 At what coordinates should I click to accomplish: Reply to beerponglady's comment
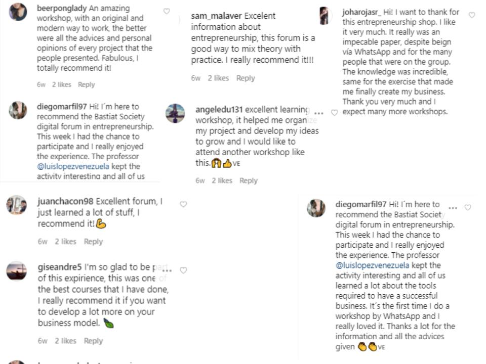coord(87,84)
